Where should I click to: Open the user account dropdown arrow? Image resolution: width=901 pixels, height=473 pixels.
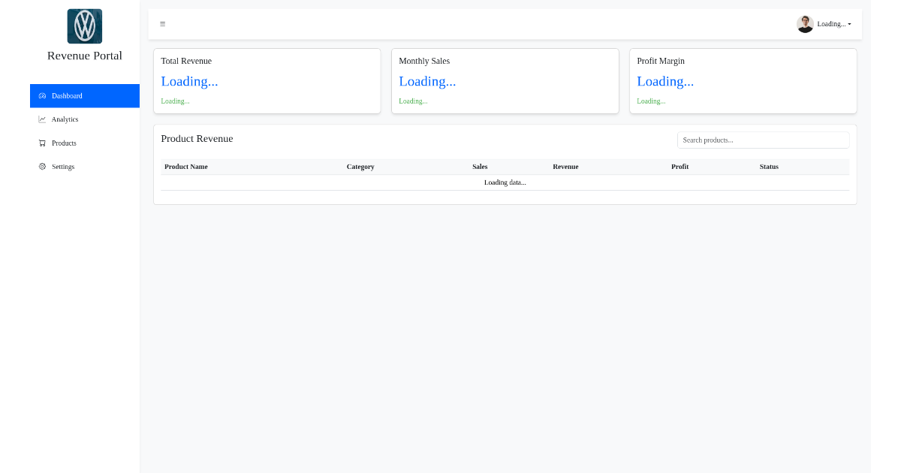point(850,23)
